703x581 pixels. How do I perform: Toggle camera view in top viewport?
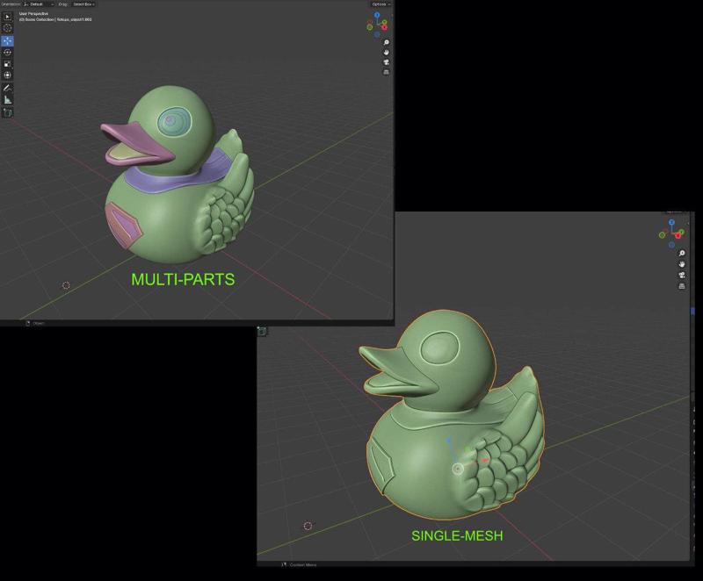(386, 62)
